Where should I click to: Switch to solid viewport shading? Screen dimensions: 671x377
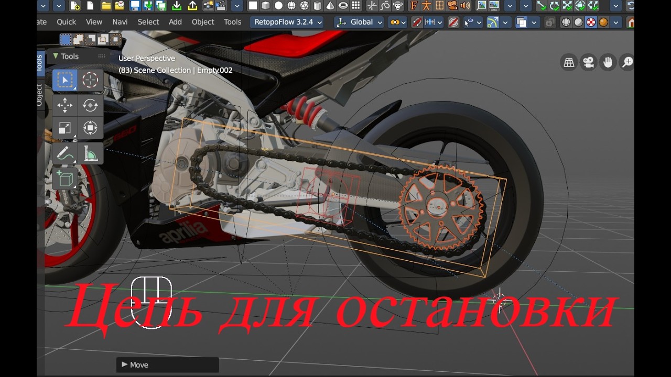pos(578,23)
